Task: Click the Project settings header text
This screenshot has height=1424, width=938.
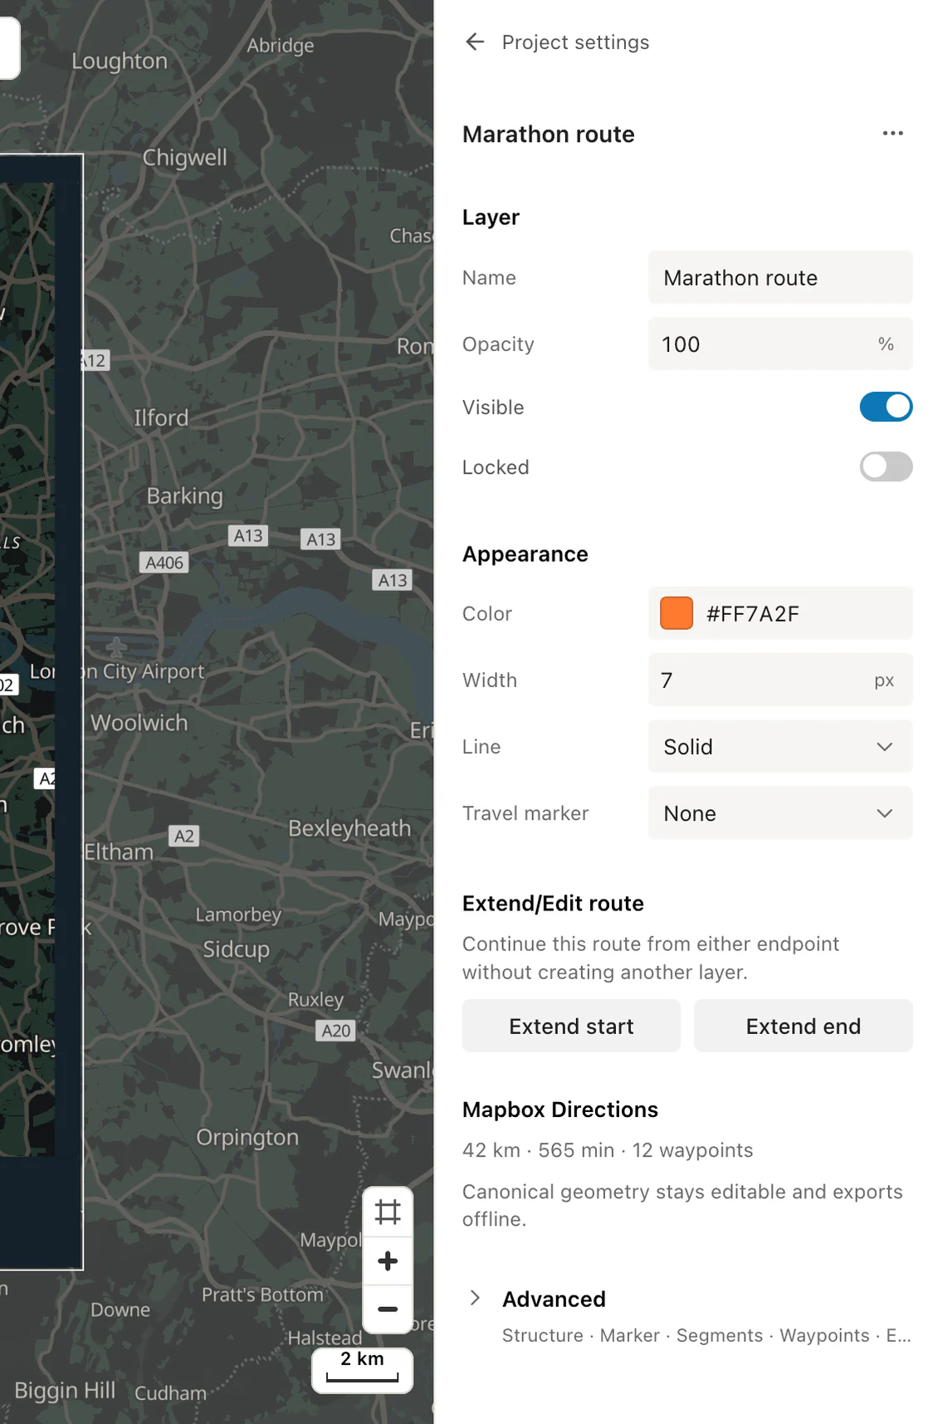Action: point(575,42)
